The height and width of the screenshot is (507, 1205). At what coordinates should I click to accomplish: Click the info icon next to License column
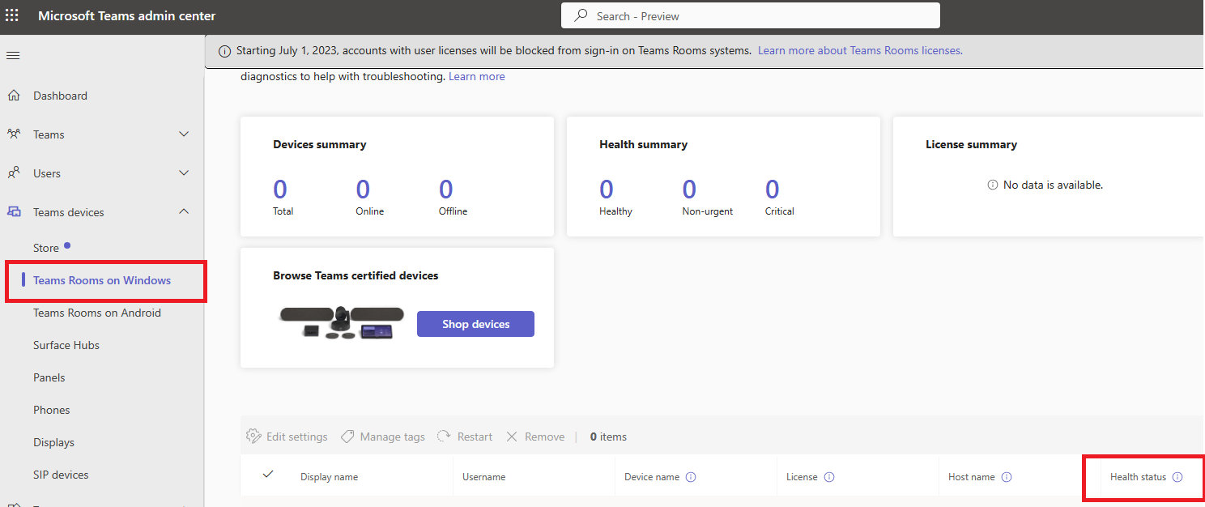pyautogui.click(x=829, y=477)
